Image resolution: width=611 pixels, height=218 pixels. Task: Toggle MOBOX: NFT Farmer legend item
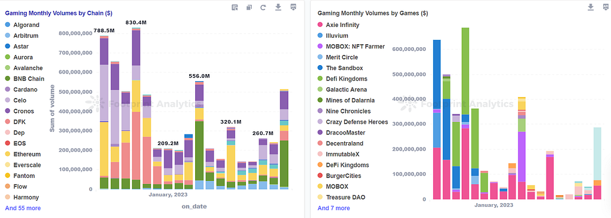pos(351,47)
